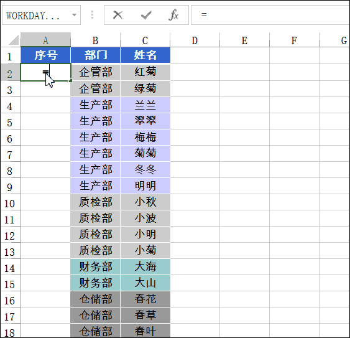Open Insert Function dialog via fx icon
Screen dimensions: 350x338
tap(173, 15)
